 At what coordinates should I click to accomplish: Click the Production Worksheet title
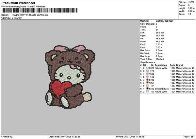pos(18,3)
